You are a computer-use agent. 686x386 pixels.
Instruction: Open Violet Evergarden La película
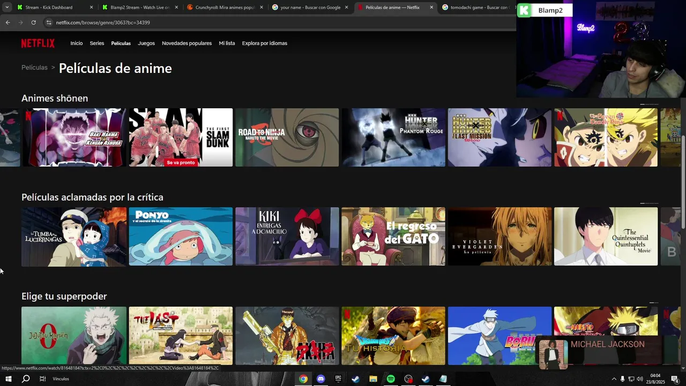click(499, 236)
